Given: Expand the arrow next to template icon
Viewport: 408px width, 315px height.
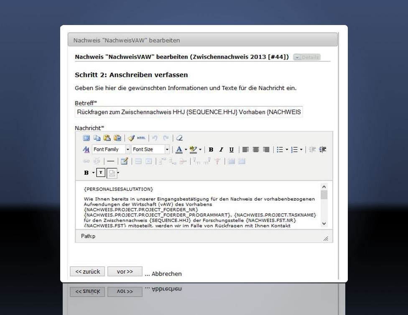Looking at the screenshot, I should click(118, 172).
